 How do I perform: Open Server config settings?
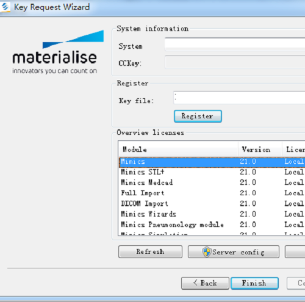pos(234,252)
